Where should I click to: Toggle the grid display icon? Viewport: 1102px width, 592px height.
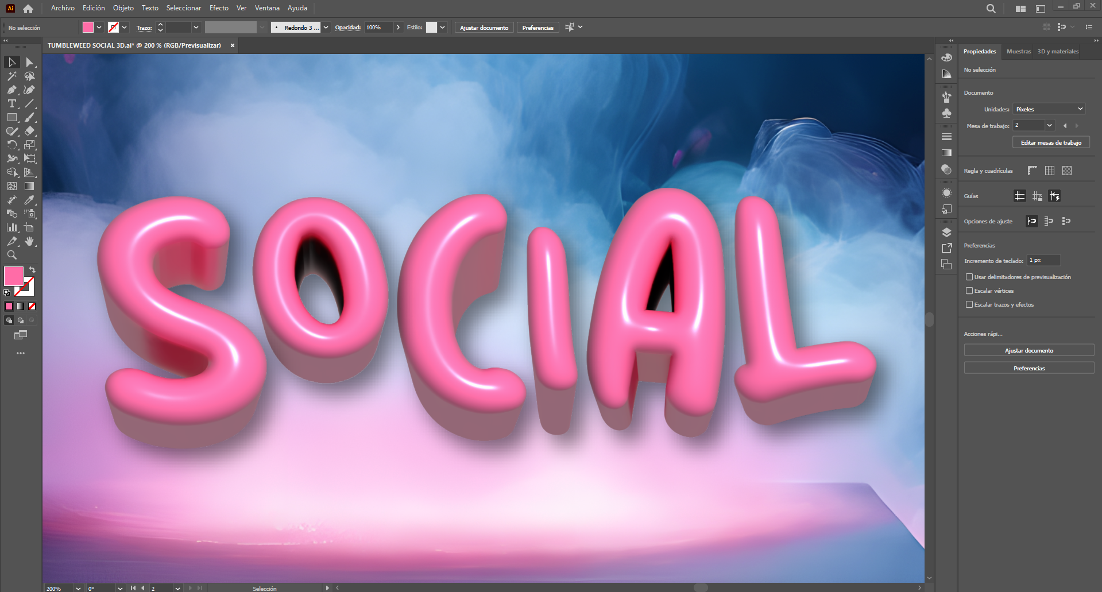(x=1050, y=171)
